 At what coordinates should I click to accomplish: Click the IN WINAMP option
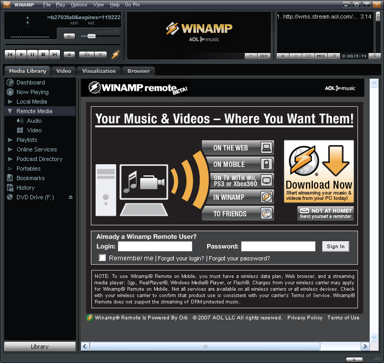coord(239,197)
